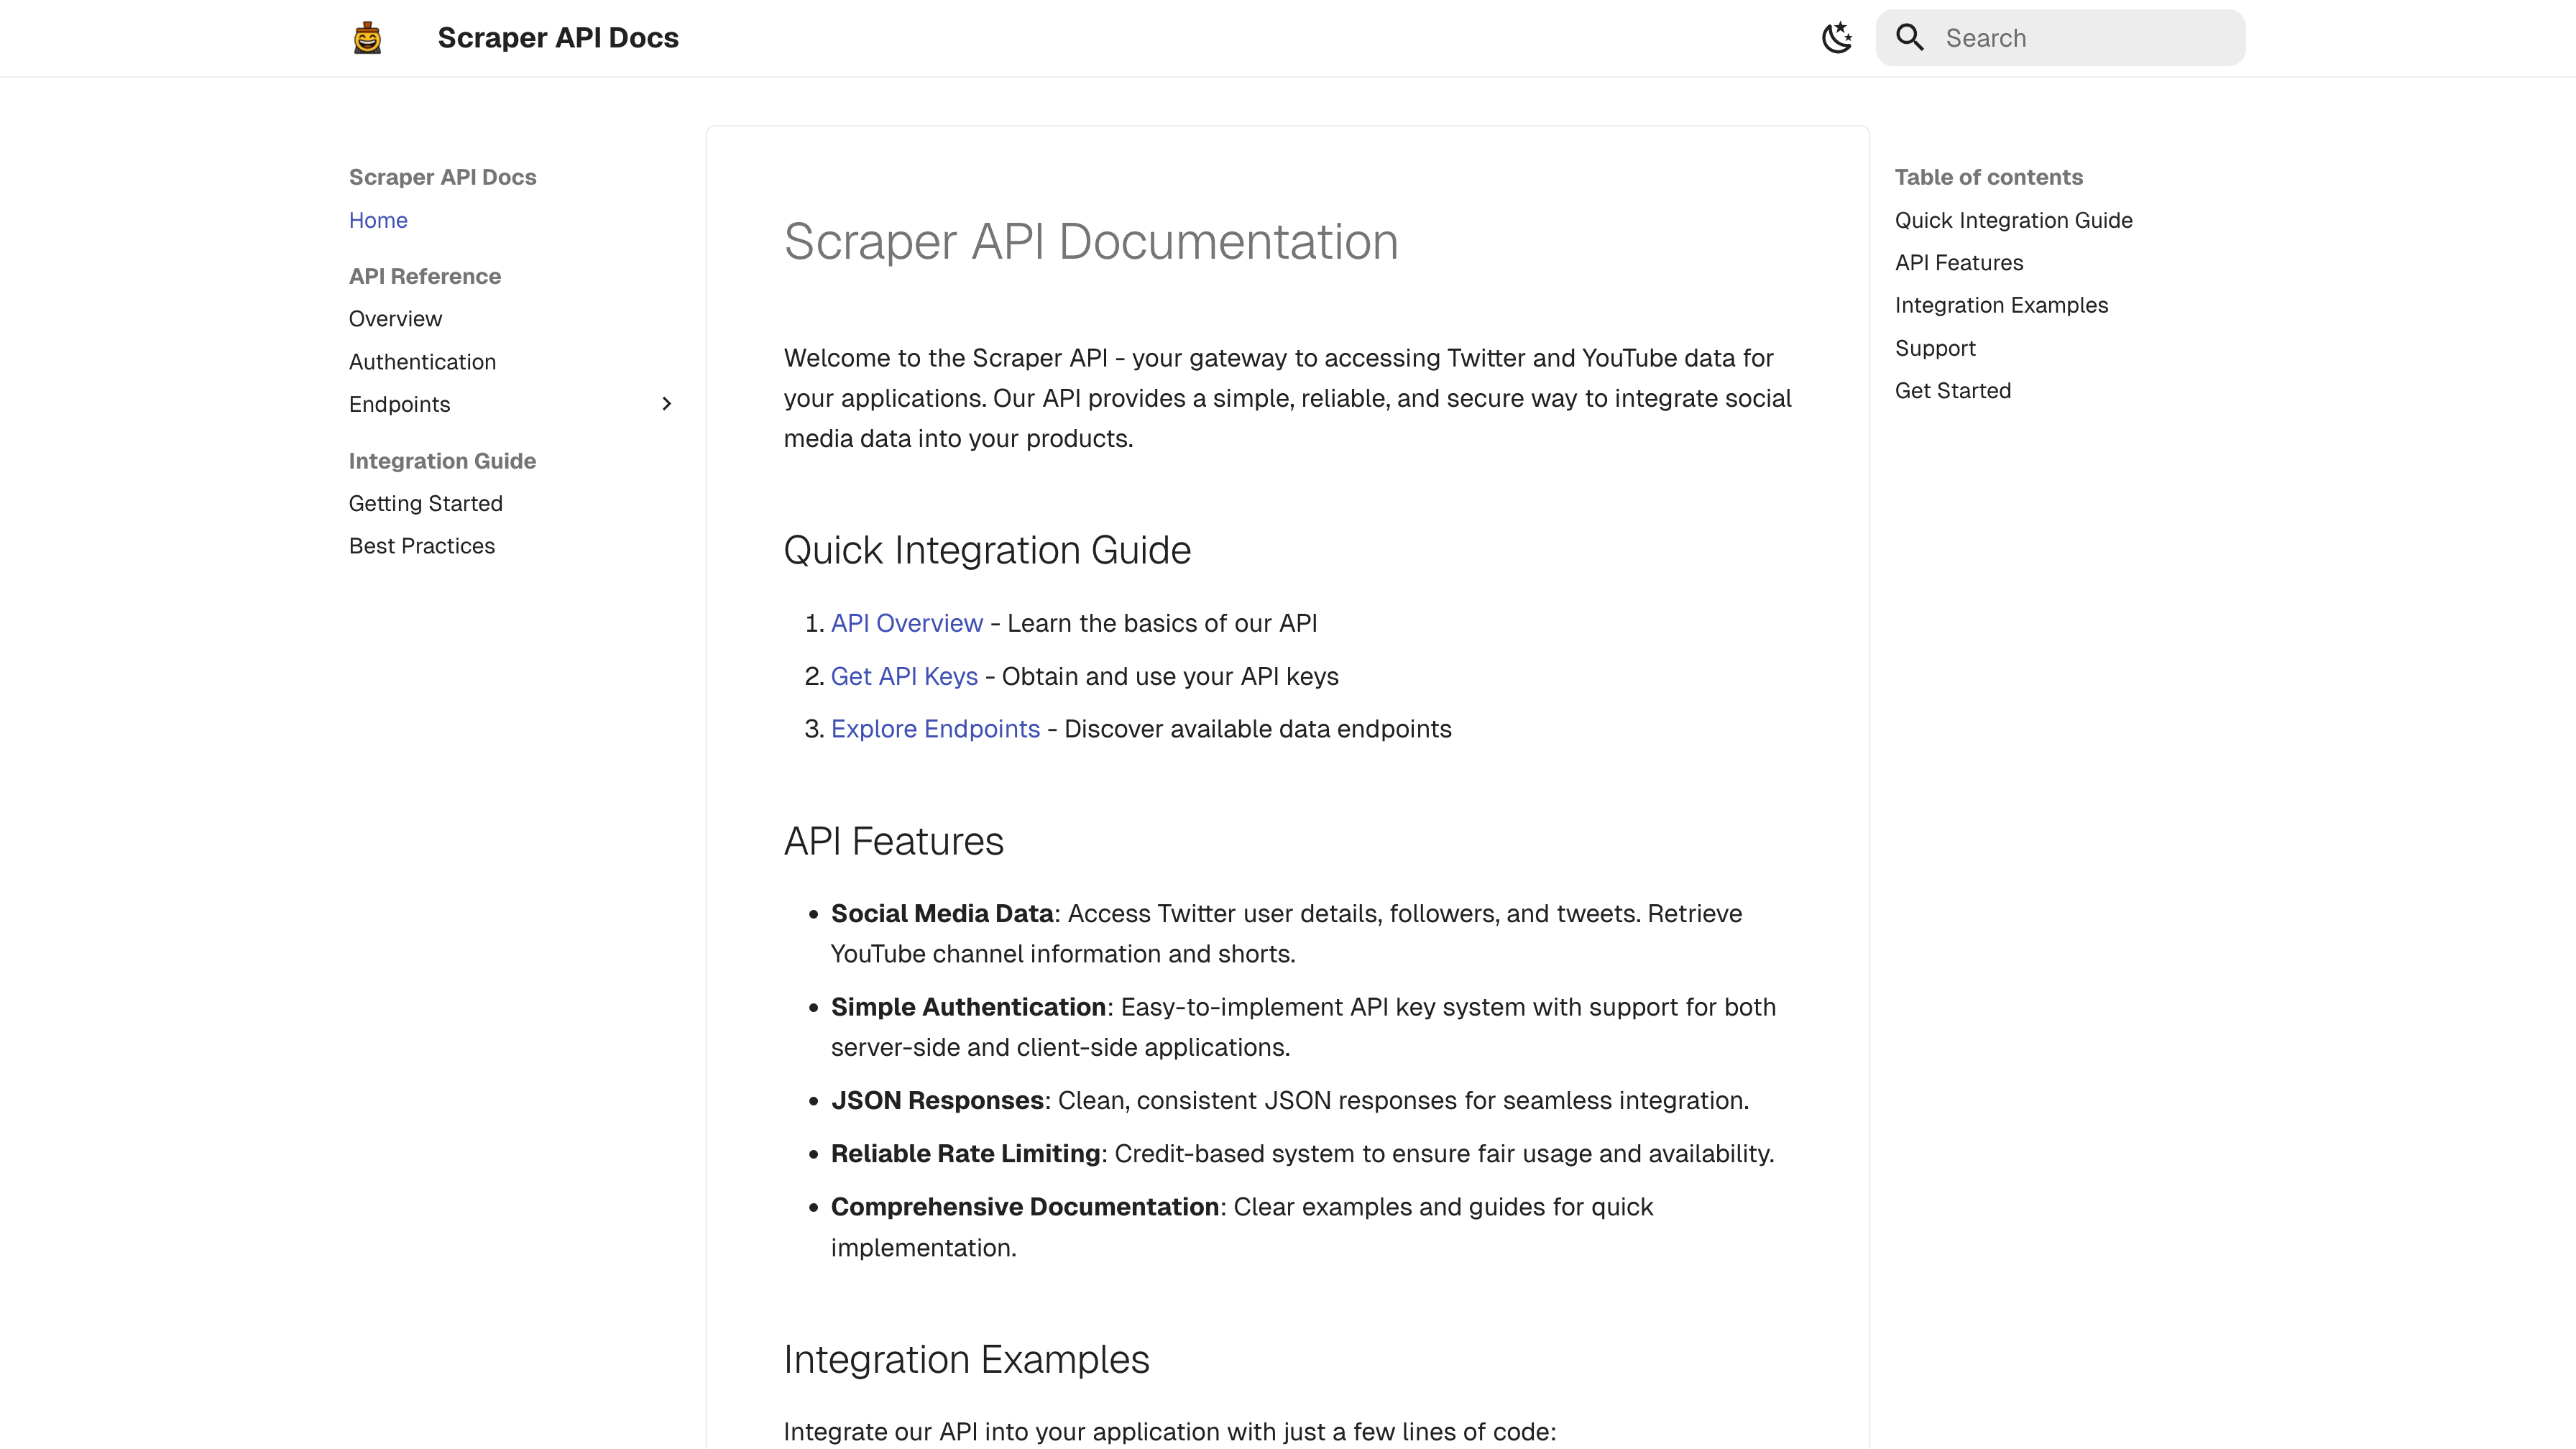Screen dimensions: 2576x1449
Task: Click the Scraper API Docs logo icon
Action: (x=367, y=38)
